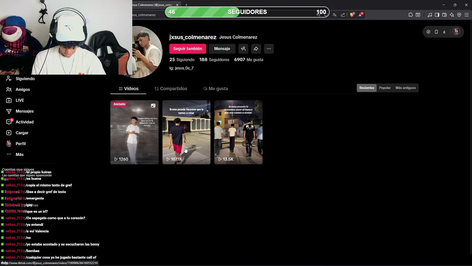Image resolution: width=472 pixels, height=266 pixels.
Task: Click the browser share page icon
Action: (x=343, y=15)
